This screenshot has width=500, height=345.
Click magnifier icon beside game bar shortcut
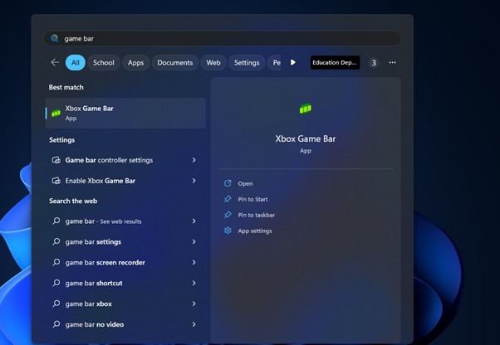56,283
